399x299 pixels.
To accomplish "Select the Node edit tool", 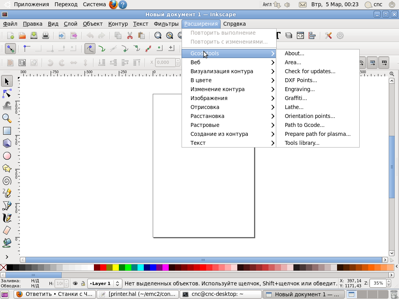I will pos(7,93).
